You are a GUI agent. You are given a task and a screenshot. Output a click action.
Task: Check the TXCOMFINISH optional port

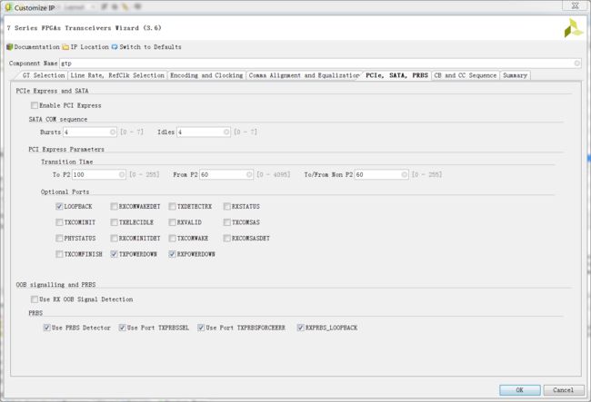[x=59, y=254]
